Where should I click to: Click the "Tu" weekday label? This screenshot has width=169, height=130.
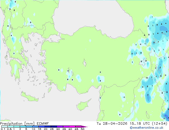pyautogui.click(x=99, y=124)
